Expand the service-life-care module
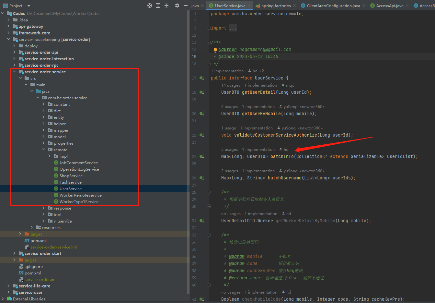Image resolution: width=435 pixels, height=303 pixels. point(9,286)
